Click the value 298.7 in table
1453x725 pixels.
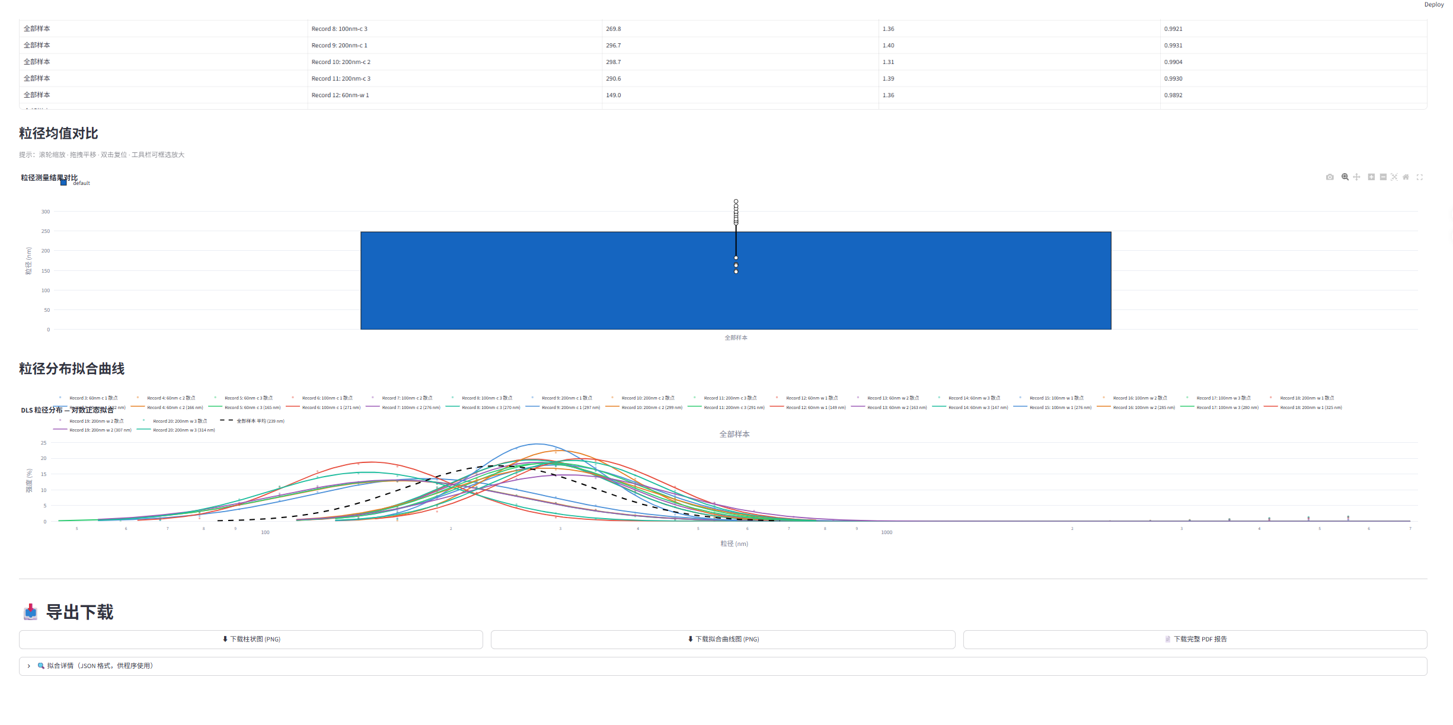[x=740, y=62]
